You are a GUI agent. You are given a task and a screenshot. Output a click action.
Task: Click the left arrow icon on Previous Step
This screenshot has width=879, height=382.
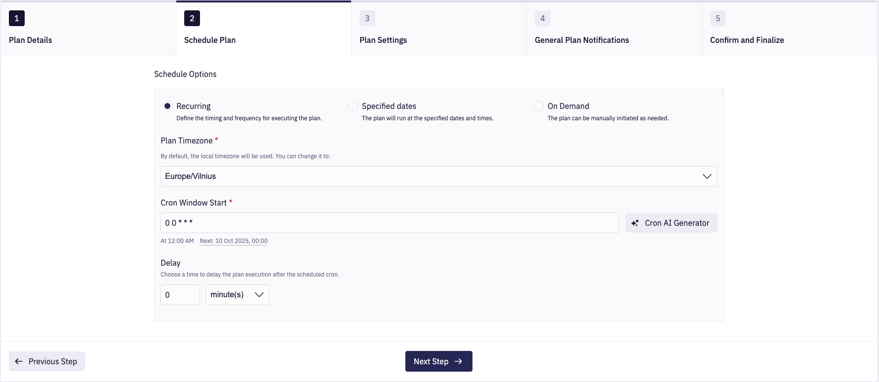coord(19,361)
